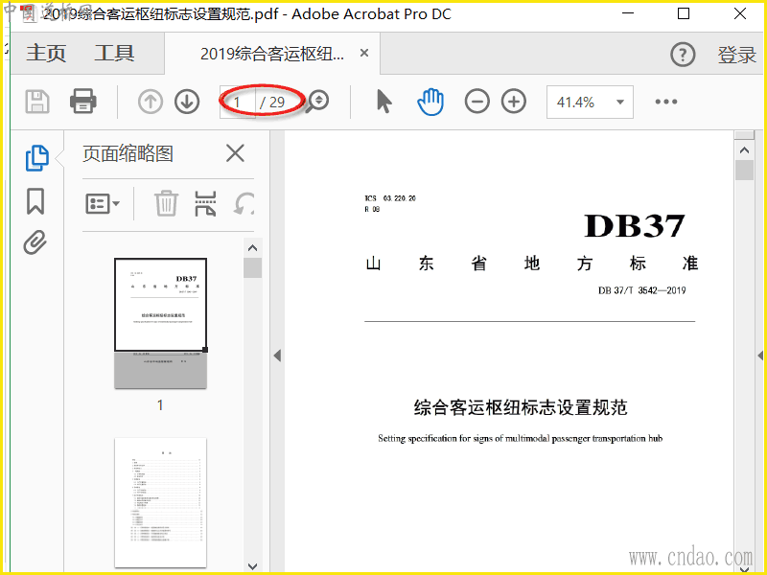767x575 pixels.
Task: Click the delete pages trash icon
Action: [166, 203]
